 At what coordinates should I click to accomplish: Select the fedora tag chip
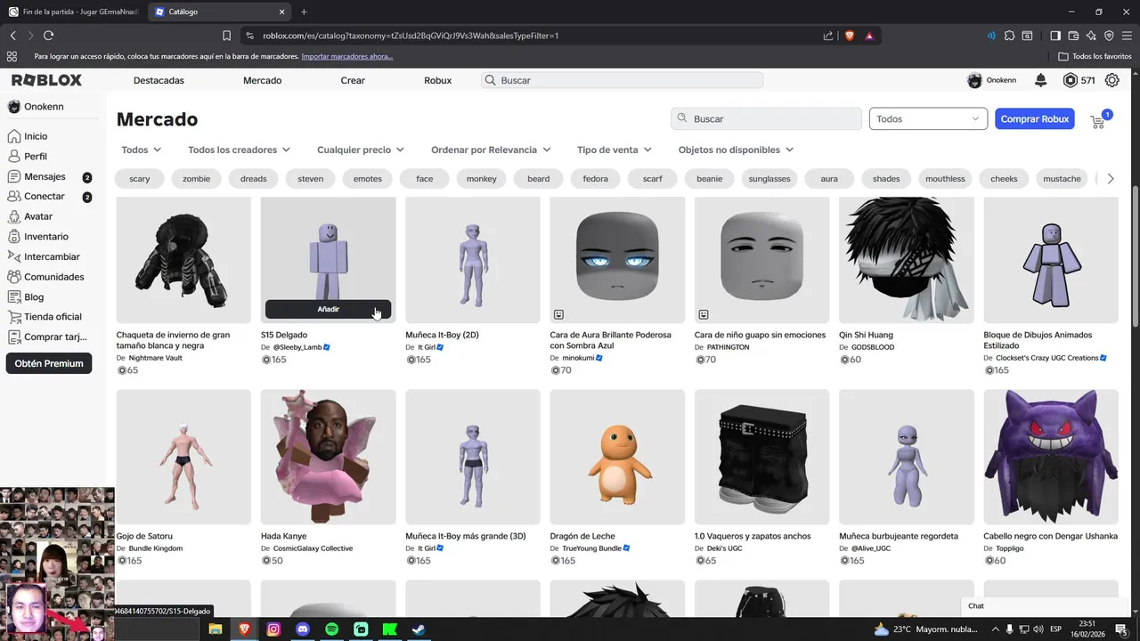[596, 179]
